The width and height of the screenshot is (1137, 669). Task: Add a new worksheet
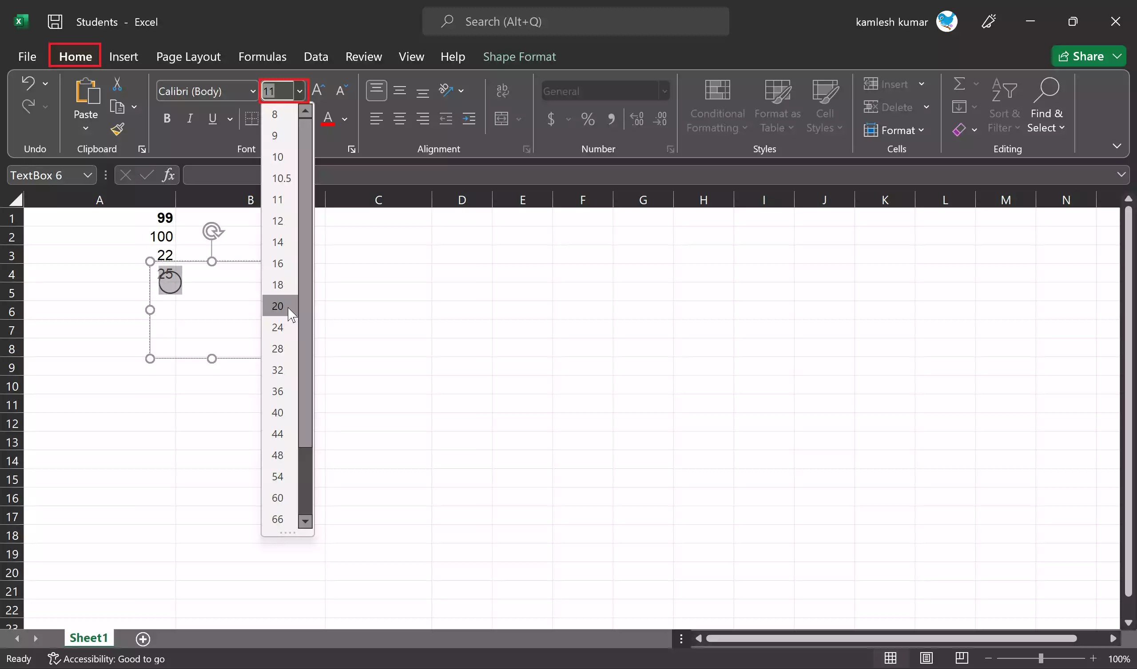[x=143, y=638]
